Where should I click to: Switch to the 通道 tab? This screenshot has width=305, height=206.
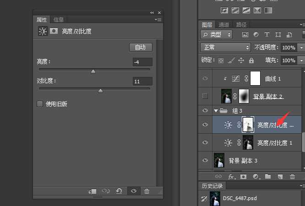224,25
